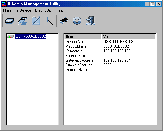
Task: Launch the wizard wand toolbar icon
Action: (49, 21)
